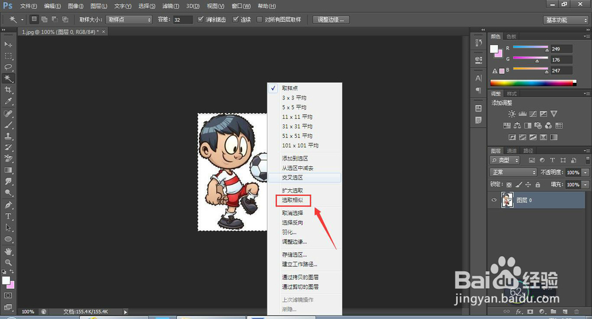Select the Path Selection tool
592x319 pixels.
(x=8, y=228)
